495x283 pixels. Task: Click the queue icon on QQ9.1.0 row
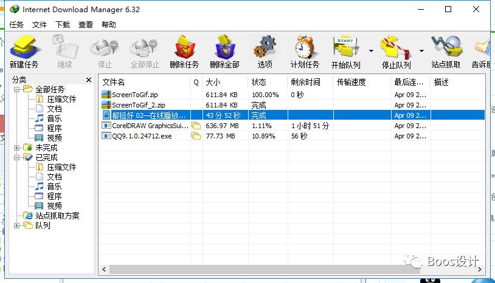196,136
